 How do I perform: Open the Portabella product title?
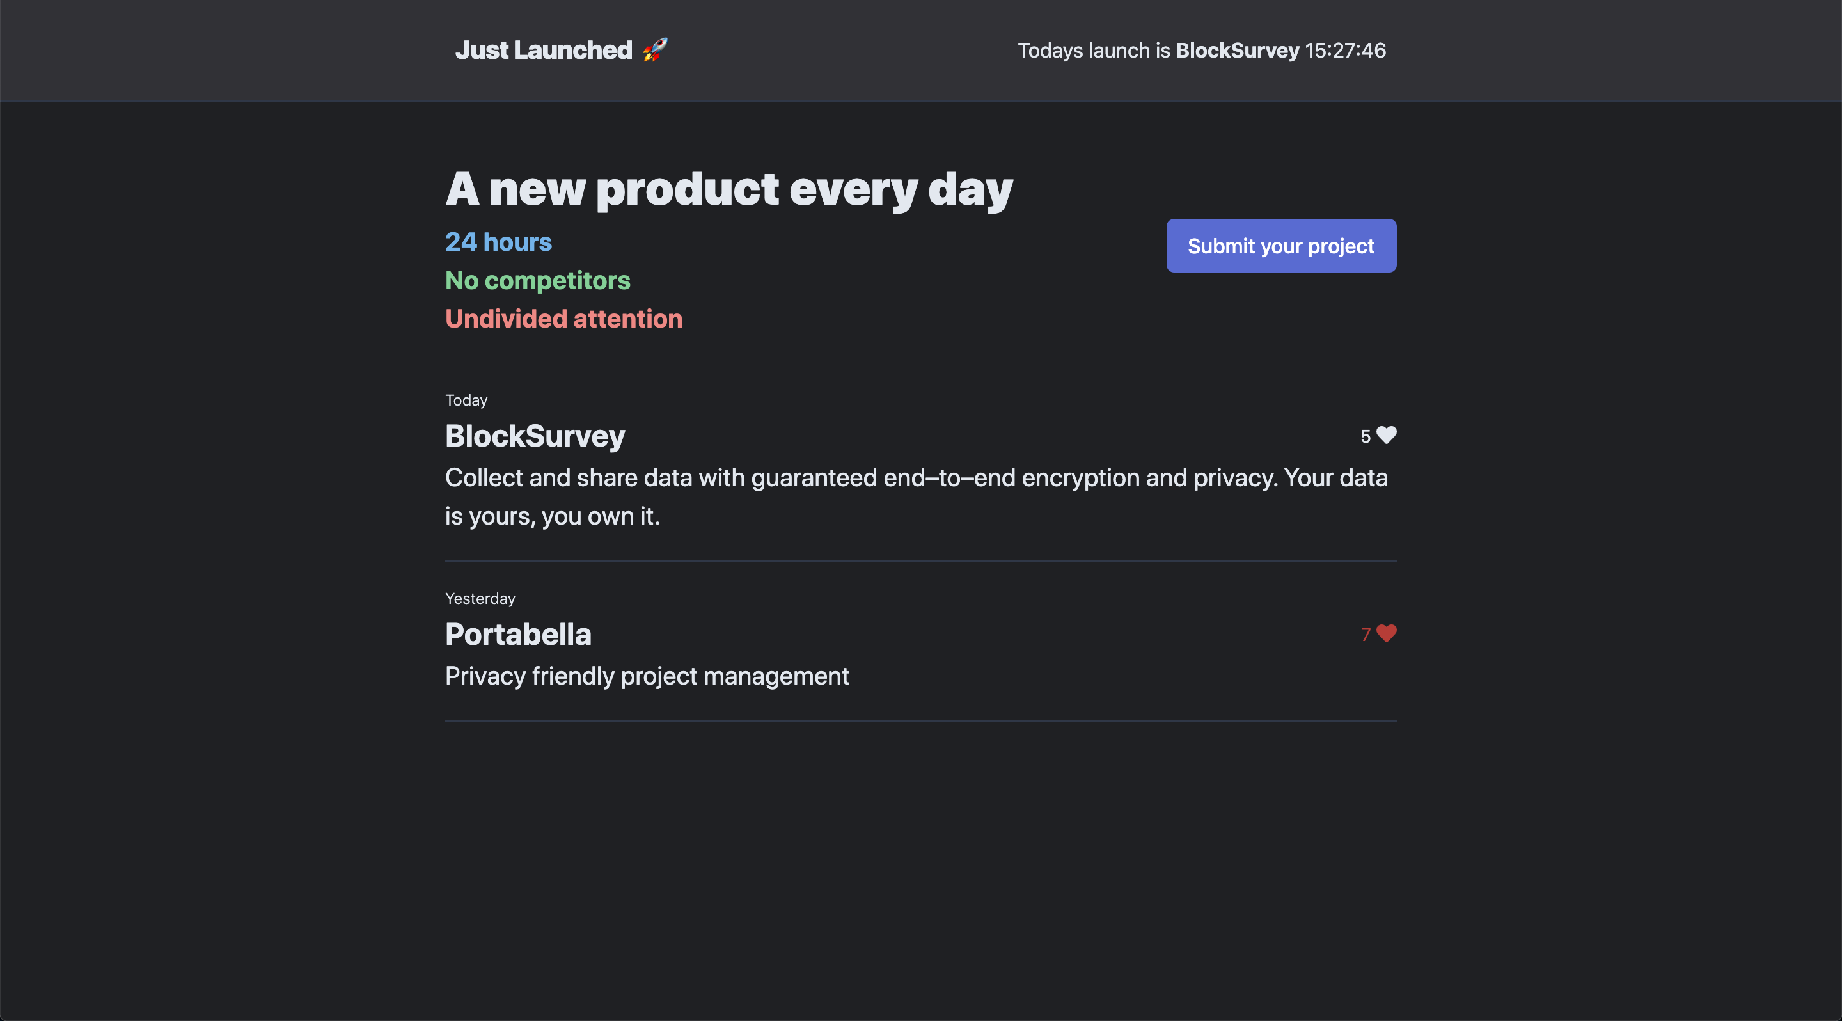pos(517,634)
